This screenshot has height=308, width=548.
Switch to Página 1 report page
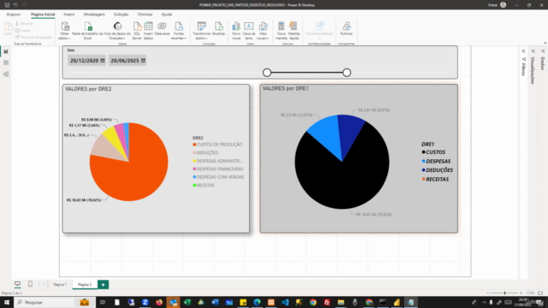point(60,285)
